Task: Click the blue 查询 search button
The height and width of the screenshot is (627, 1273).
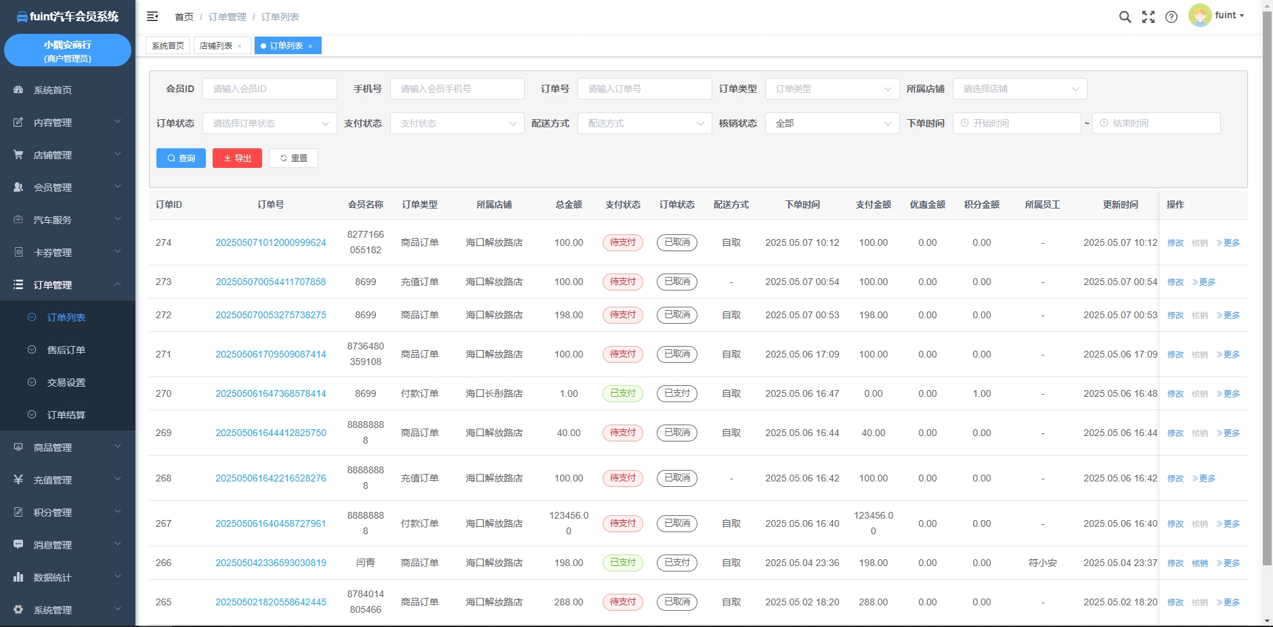Action: (x=181, y=158)
